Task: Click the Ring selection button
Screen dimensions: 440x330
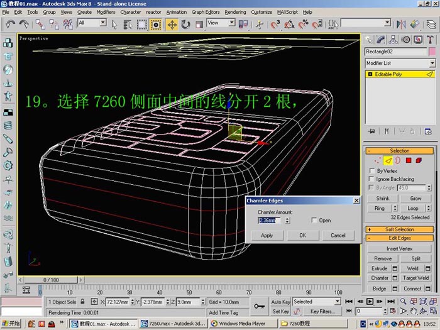Action: 380,208
